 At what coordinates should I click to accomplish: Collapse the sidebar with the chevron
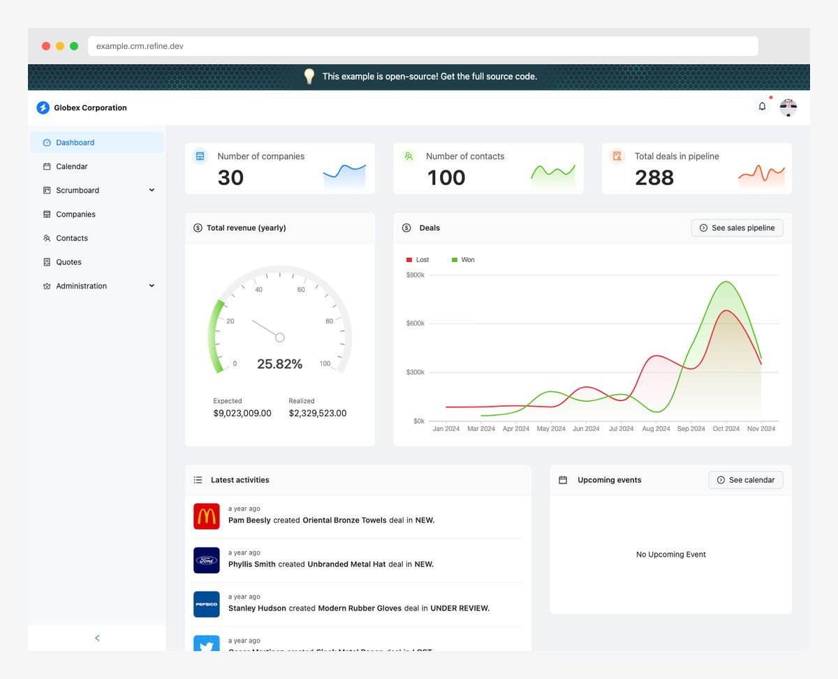pyautogui.click(x=96, y=637)
